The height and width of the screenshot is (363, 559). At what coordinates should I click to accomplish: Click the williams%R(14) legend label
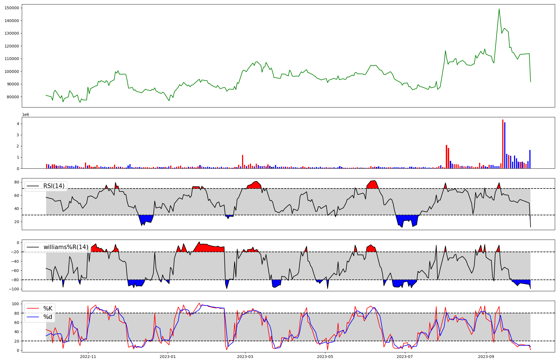click(x=66, y=247)
